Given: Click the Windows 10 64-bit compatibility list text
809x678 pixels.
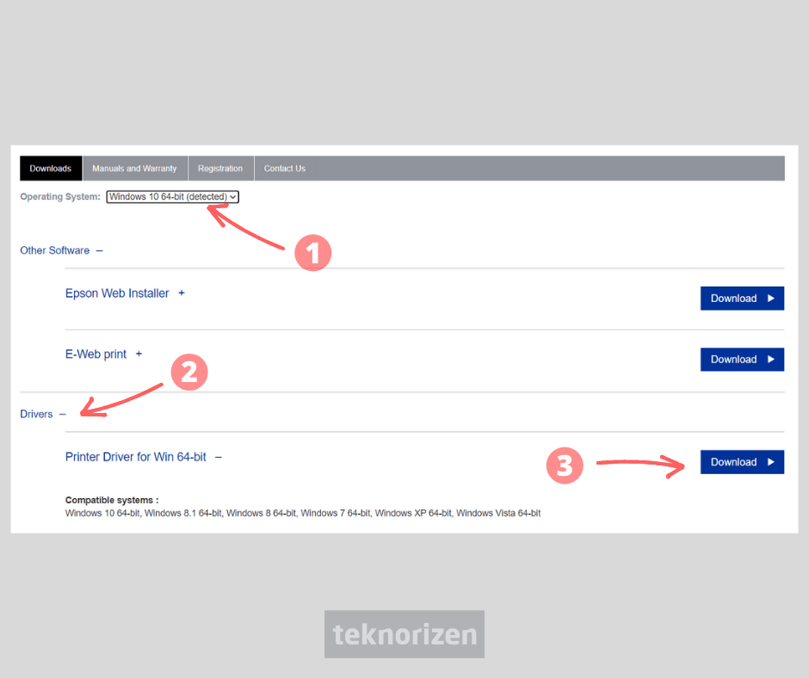Looking at the screenshot, I should click(x=303, y=513).
